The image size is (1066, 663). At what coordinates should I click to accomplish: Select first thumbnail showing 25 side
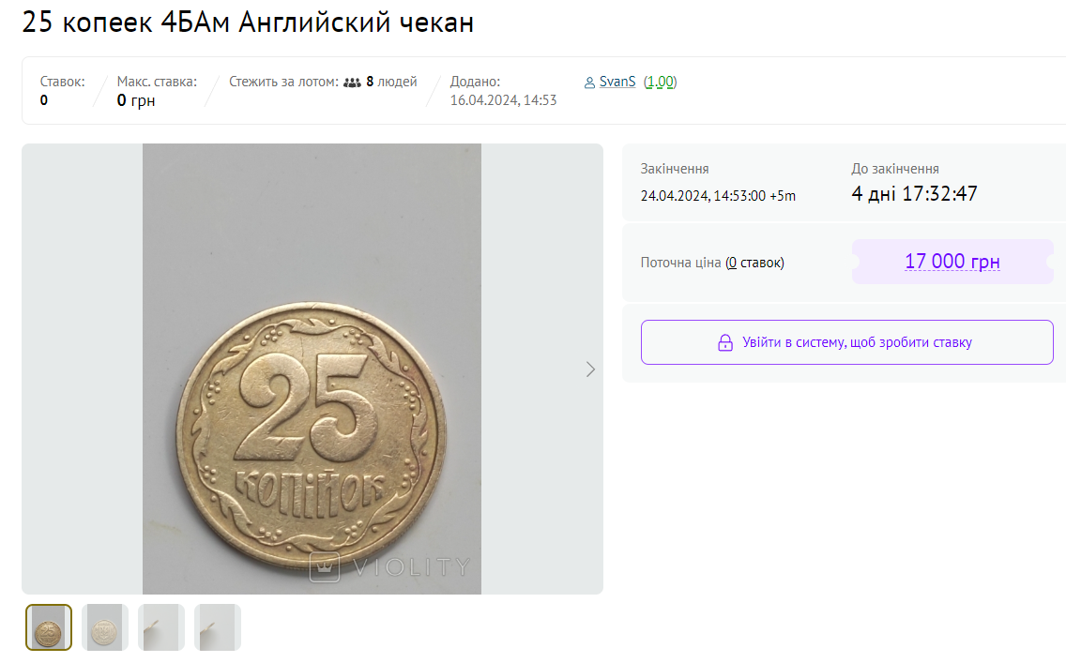tap(49, 627)
